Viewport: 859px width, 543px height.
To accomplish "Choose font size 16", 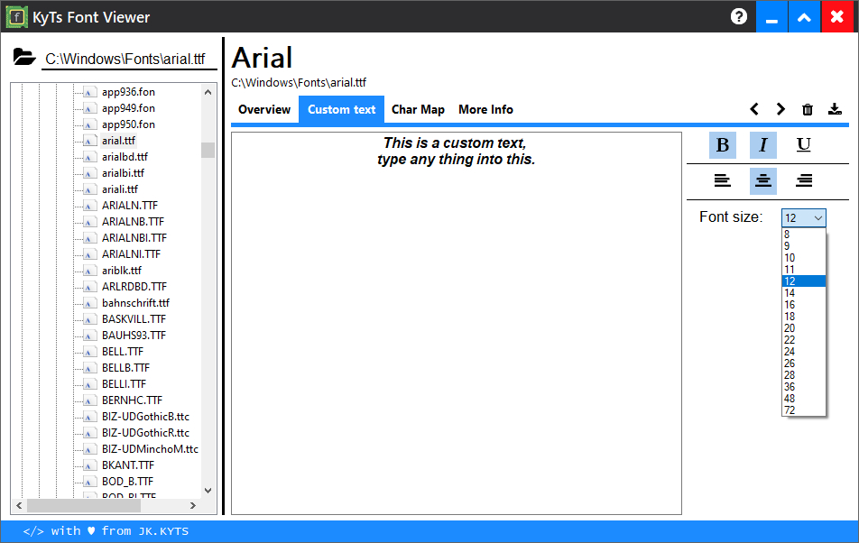I will tap(804, 304).
